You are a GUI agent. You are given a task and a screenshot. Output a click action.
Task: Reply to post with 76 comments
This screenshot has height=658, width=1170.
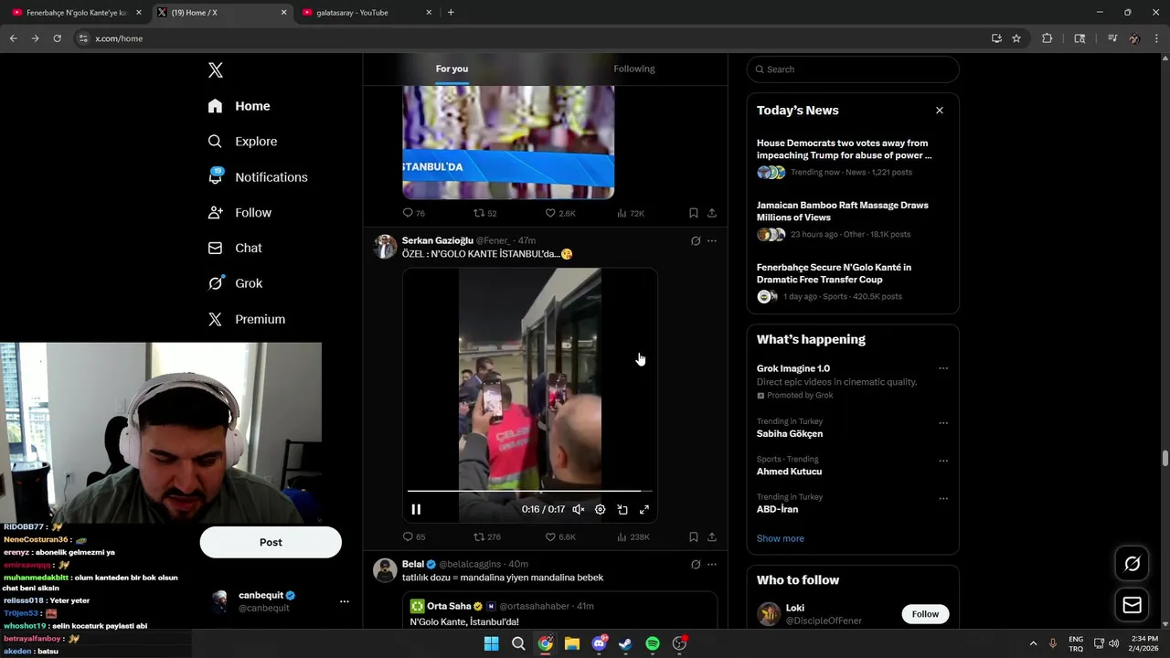point(414,213)
